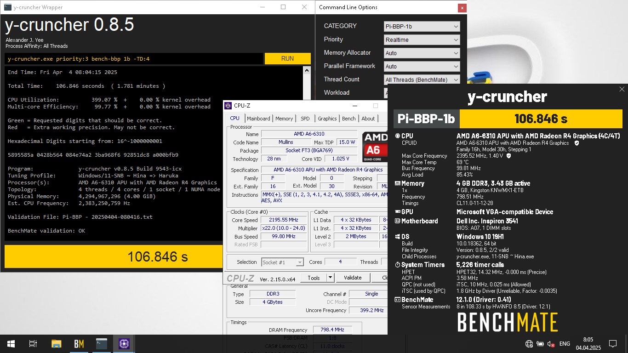
Task: Click the yellow RUN button
Action: (x=288, y=58)
